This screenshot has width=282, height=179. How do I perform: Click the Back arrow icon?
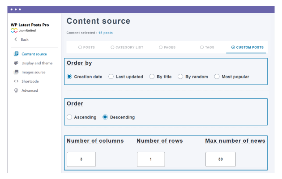(16, 39)
